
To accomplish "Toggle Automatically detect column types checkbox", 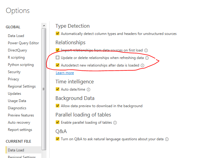I will pyautogui.click(x=58, y=33).
